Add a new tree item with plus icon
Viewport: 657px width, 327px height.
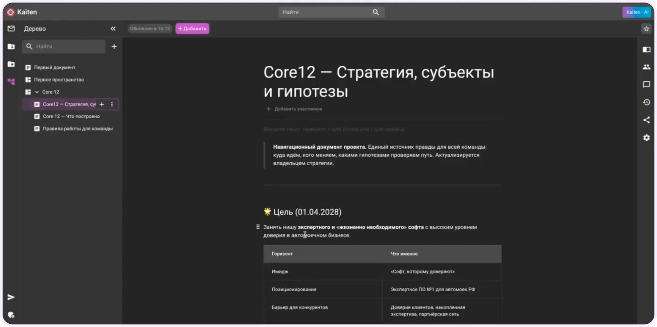point(114,47)
